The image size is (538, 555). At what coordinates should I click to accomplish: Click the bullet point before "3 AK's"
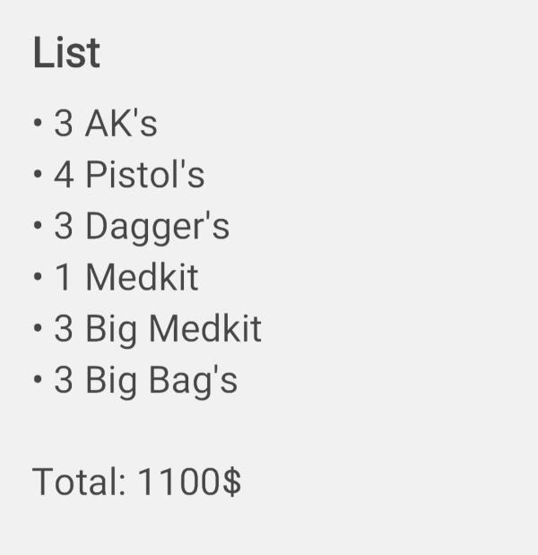(x=37, y=124)
